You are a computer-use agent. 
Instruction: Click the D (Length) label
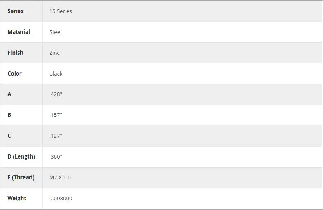[21, 156]
